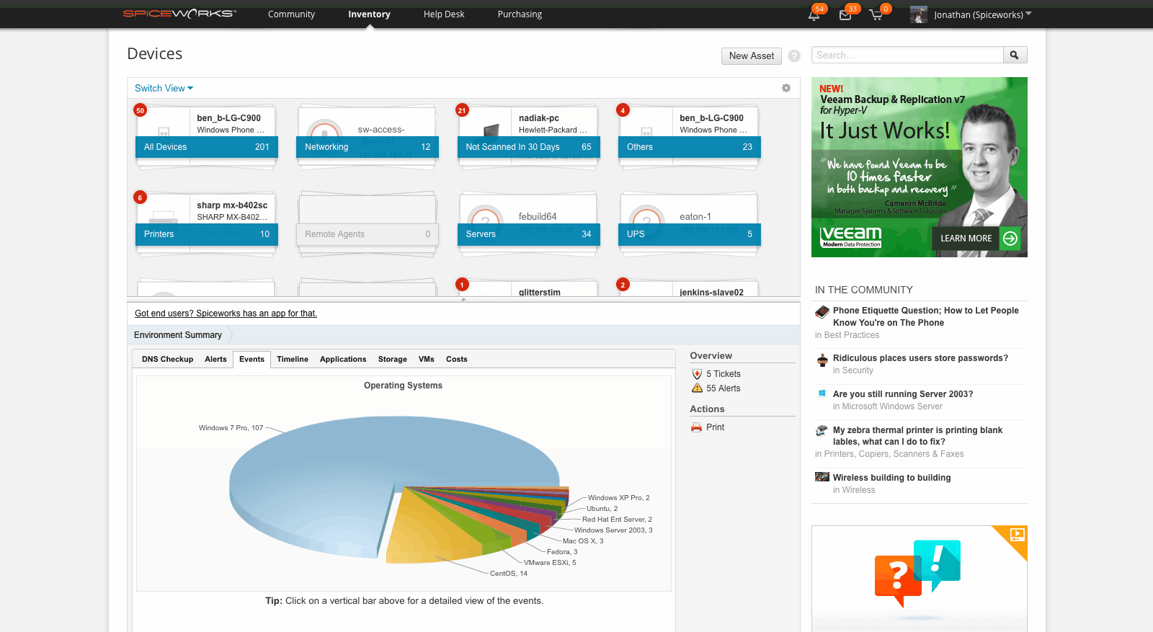Open the Security category link
The width and height of the screenshot is (1153, 632).
858,370
